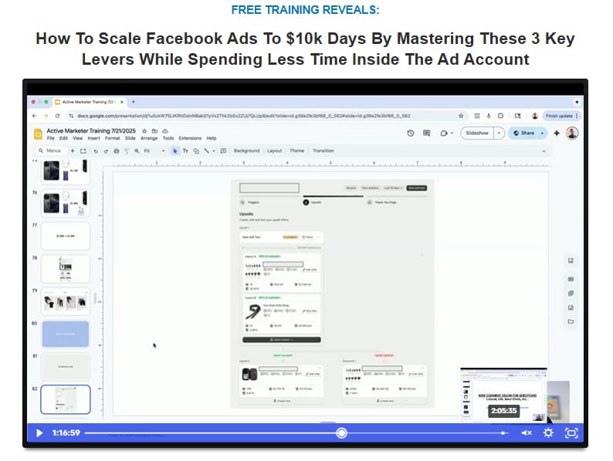Open the Slide menu
This screenshot has height=461, width=613.
[x=130, y=138]
